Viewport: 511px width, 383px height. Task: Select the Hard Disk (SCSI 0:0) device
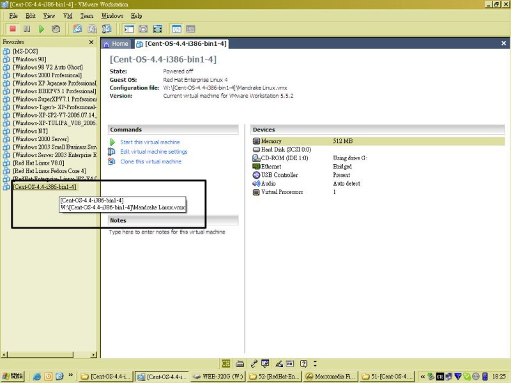coord(378,149)
